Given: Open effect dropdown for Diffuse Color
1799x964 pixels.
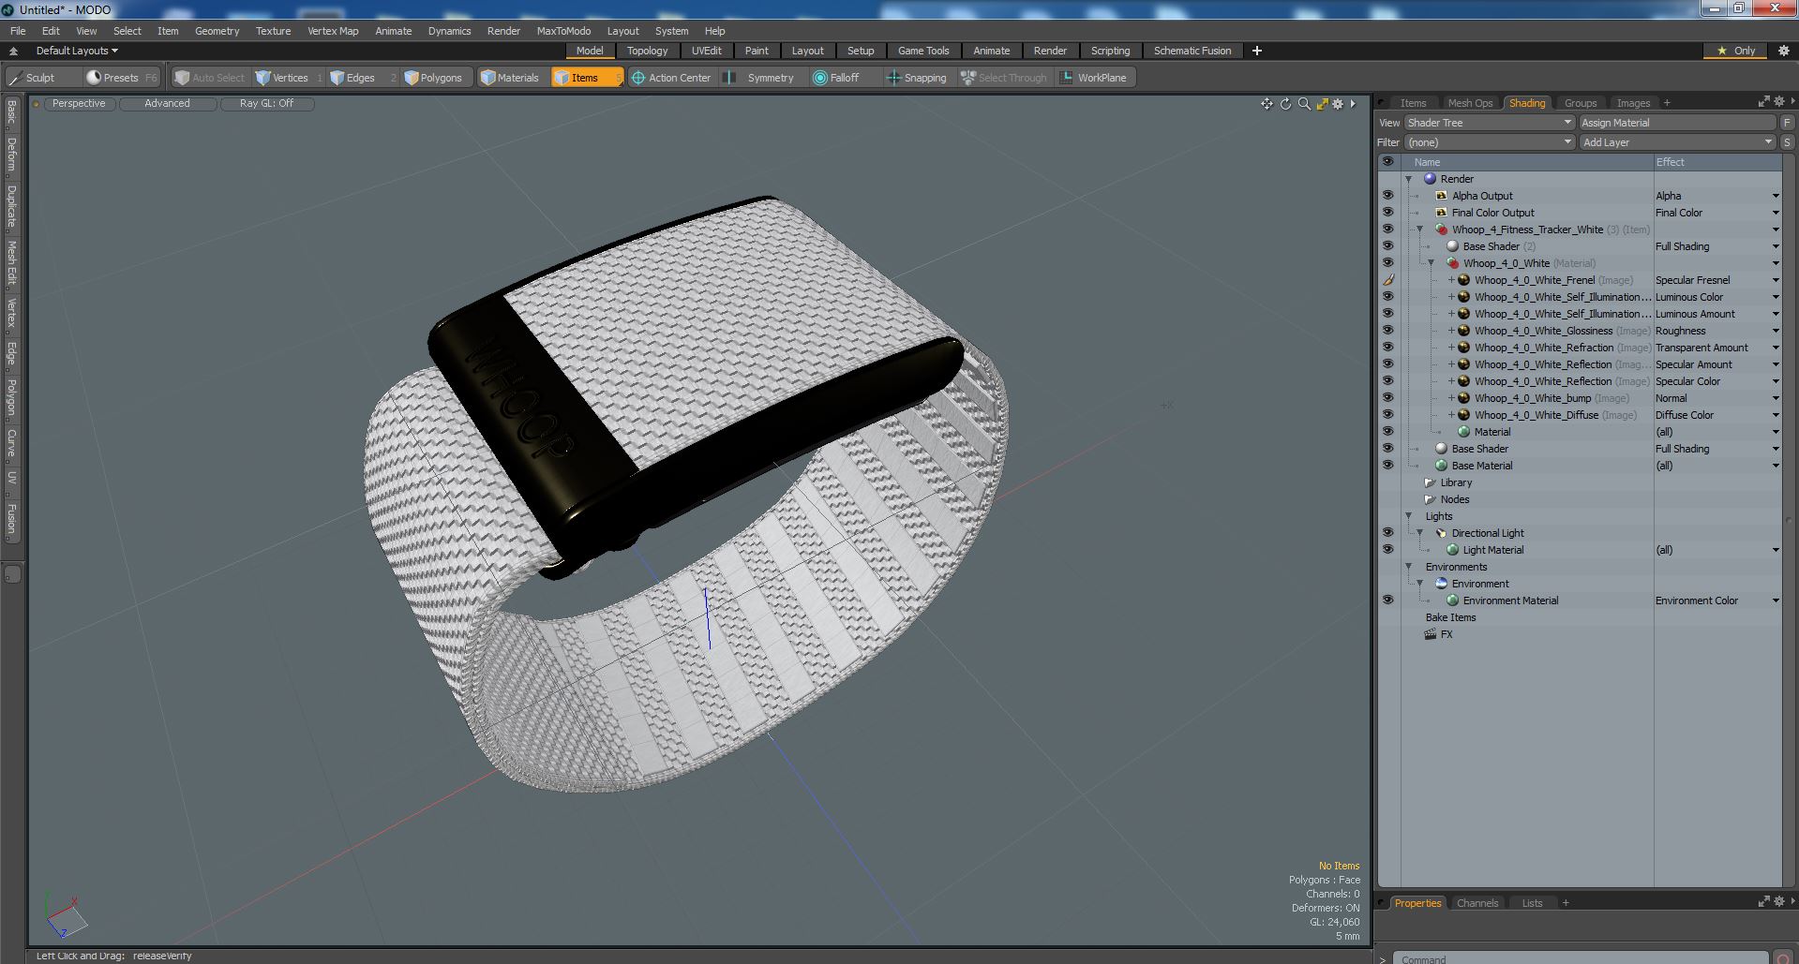Looking at the screenshot, I should click(x=1776, y=415).
